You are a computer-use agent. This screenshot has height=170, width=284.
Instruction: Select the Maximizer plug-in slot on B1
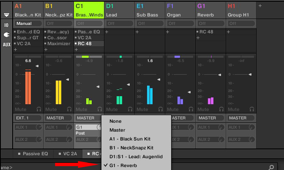(58, 43)
